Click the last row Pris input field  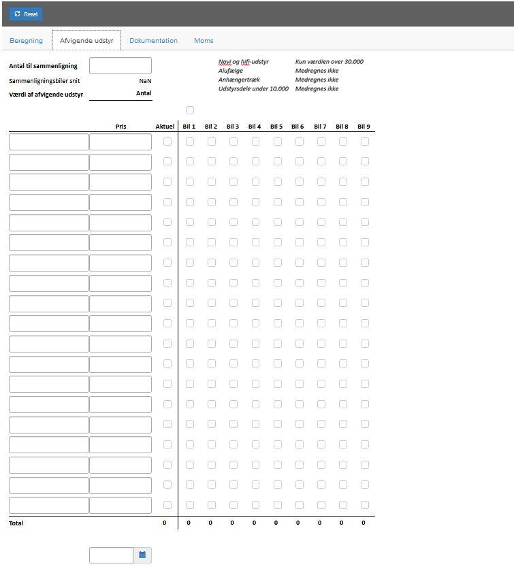(120, 505)
